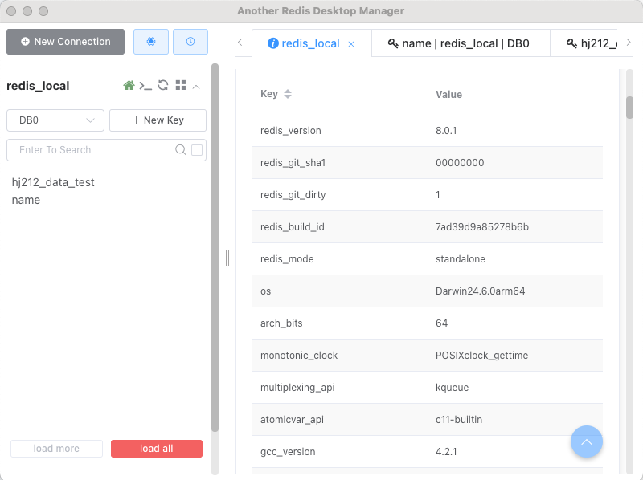Click the POSIXclock_gettime value
Viewport: 643px width, 480px height.
[481, 356]
